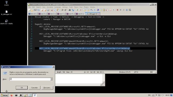173x97 pixels.
Task: Paste from clipboard via toolbar icon
Action: pyautogui.click(x=58, y=10)
